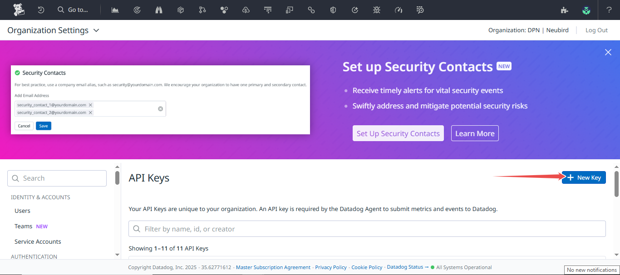620x275 pixels.
Task: Open the recent history clock icon
Action: pos(41,10)
